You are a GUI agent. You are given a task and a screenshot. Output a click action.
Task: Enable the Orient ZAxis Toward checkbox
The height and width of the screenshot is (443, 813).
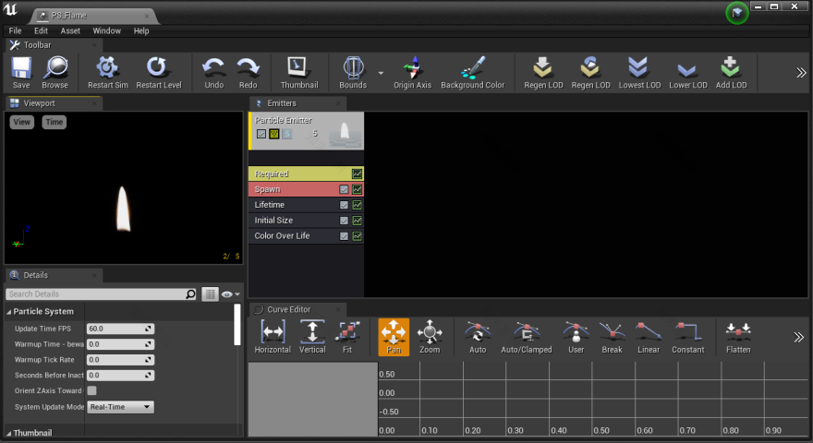pos(91,390)
